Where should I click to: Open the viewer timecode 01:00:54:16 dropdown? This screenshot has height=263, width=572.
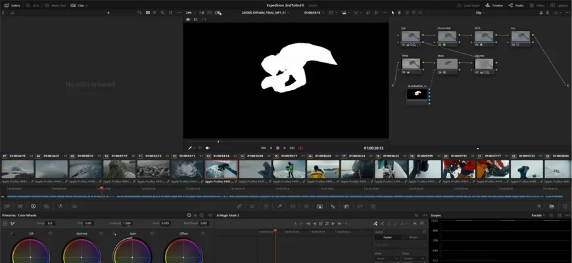click(x=314, y=12)
